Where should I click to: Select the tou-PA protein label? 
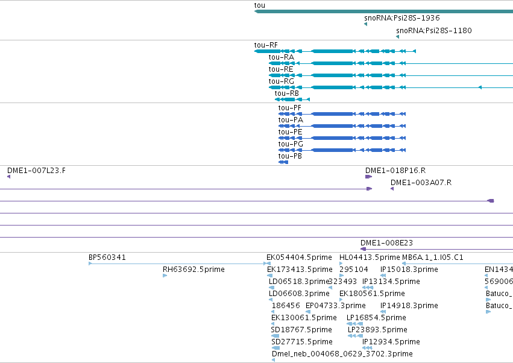click(291, 120)
